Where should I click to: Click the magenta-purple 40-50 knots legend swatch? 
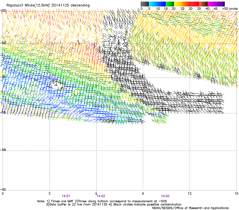[216, 4]
